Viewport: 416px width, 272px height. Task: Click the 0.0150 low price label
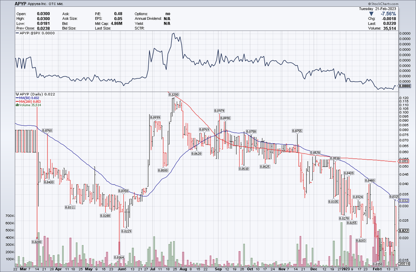pos(377,264)
